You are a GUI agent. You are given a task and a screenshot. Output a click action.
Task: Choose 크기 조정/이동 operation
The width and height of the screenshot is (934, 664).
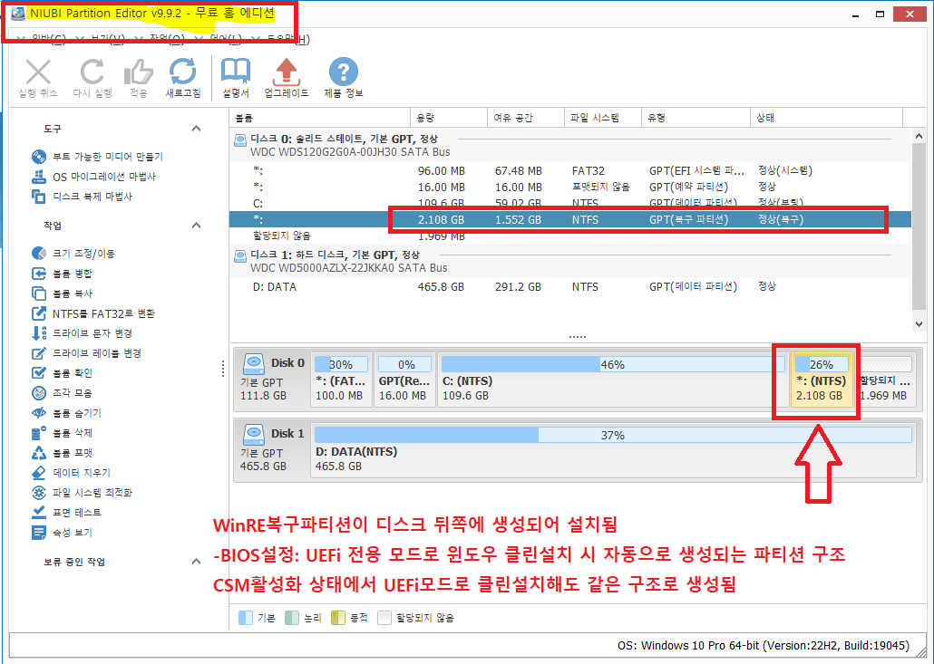point(73,254)
